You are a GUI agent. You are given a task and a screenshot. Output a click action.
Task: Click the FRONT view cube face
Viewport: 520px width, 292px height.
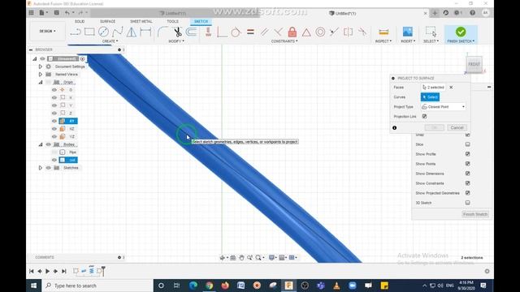tap(474, 64)
